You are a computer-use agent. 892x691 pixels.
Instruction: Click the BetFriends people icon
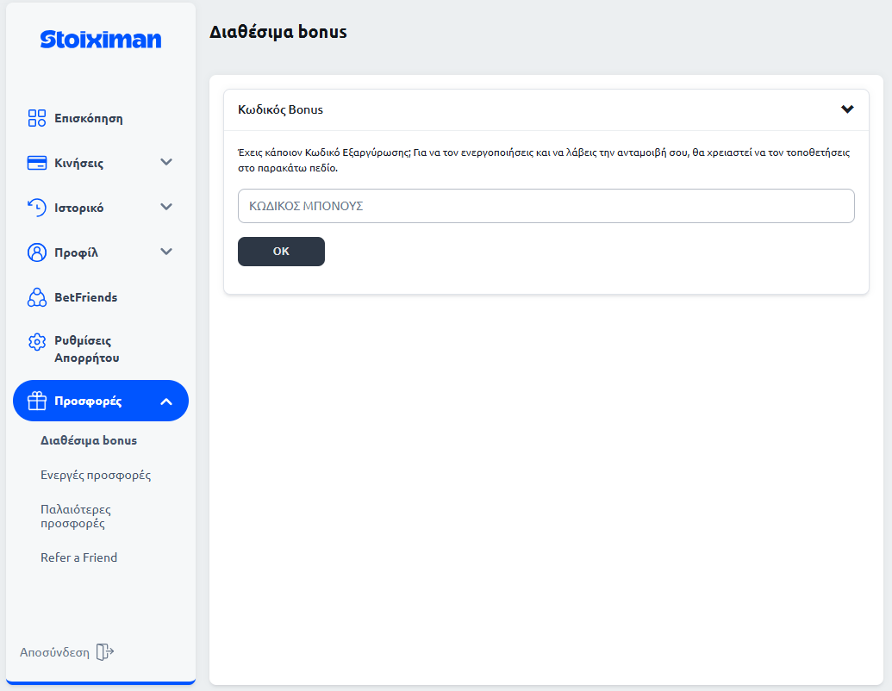[37, 297]
